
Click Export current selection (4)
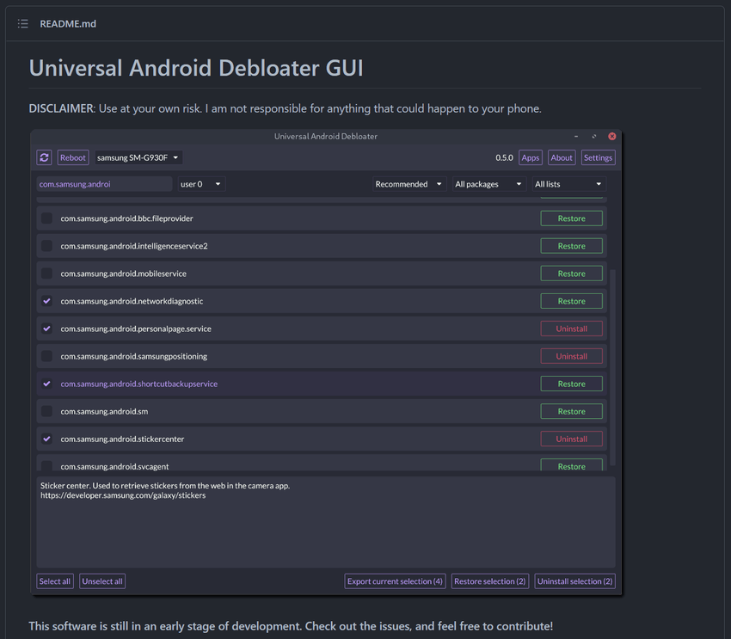pyautogui.click(x=395, y=581)
